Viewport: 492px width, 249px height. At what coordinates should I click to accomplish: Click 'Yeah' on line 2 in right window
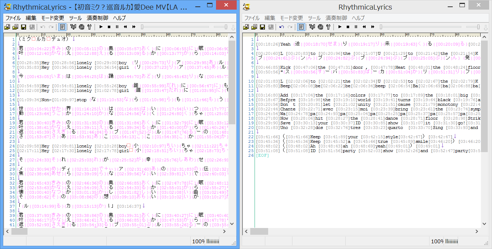point(285,44)
